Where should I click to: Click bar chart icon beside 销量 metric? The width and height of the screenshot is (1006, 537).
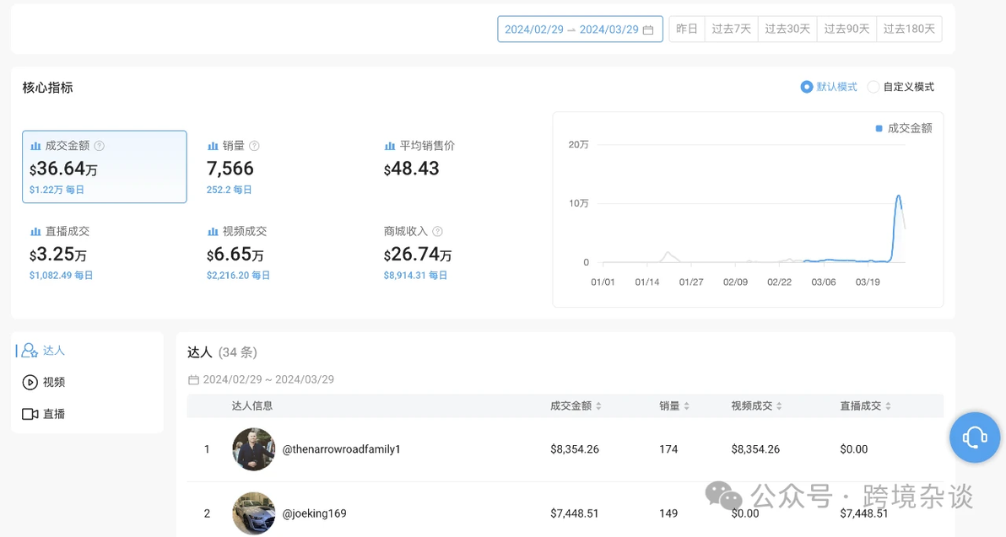click(x=213, y=146)
